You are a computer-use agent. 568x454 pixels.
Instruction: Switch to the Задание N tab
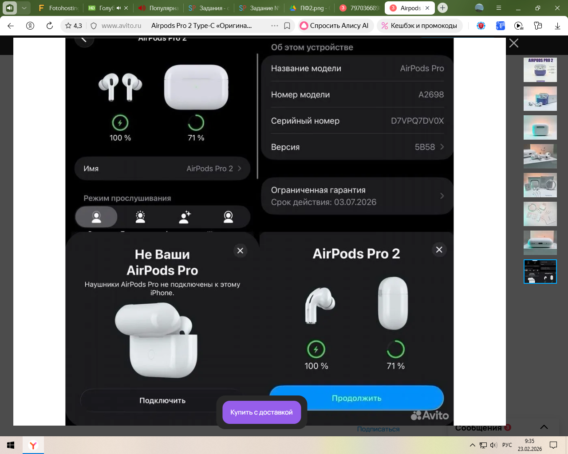click(260, 8)
